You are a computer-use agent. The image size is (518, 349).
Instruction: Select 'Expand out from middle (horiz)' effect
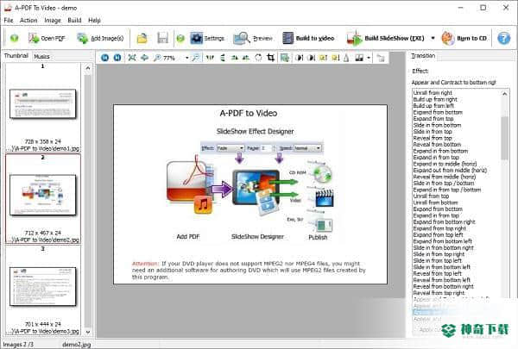(x=450, y=171)
